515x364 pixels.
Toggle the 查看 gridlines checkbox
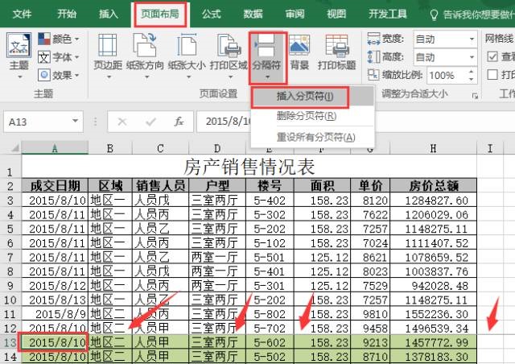[x=492, y=56]
